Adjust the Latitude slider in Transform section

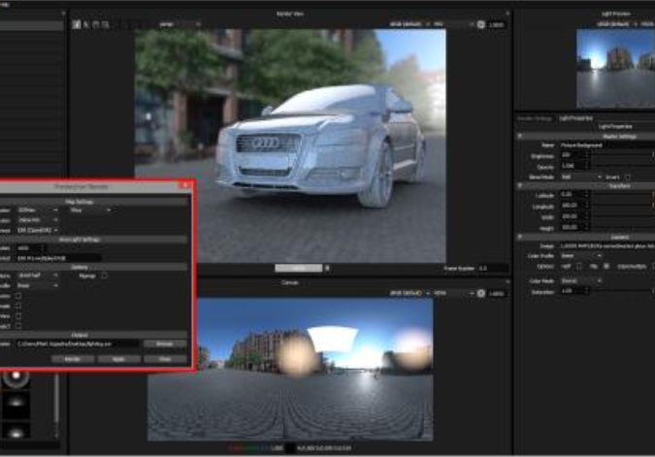click(622, 195)
